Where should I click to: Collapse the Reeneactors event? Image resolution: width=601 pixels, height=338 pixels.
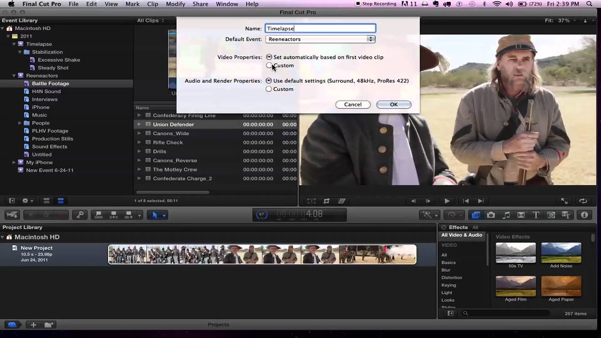tap(14, 76)
